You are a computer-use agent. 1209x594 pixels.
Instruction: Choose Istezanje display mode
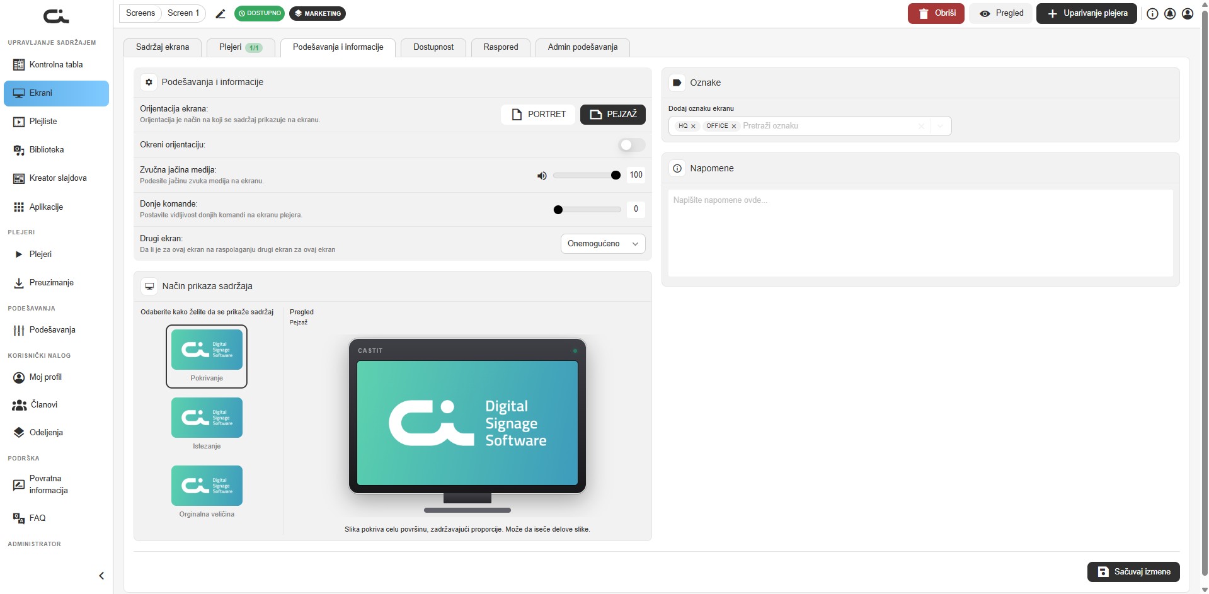click(x=207, y=424)
